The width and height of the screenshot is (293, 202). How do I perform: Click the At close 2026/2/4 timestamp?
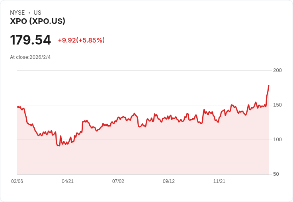[30, 57]
